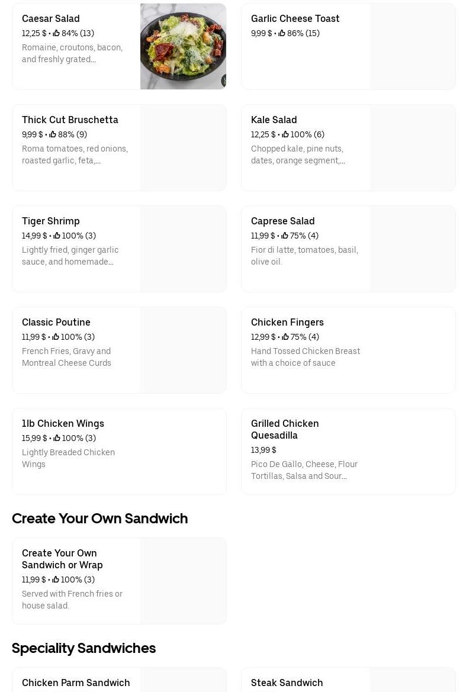Click the thumbs-up icon for Caesar Salad
Image resolution: width=476 pixels, height=692 pixels.
tap(57, 34)
